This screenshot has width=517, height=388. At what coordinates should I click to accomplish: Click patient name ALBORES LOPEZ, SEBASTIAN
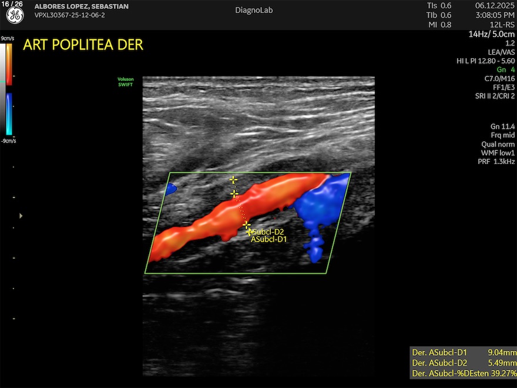tap(82, 6)
